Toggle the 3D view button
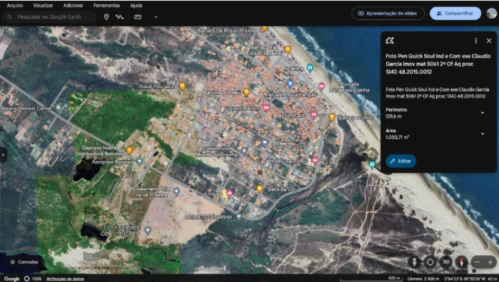 pyautogui.click(x=446, y=262)
